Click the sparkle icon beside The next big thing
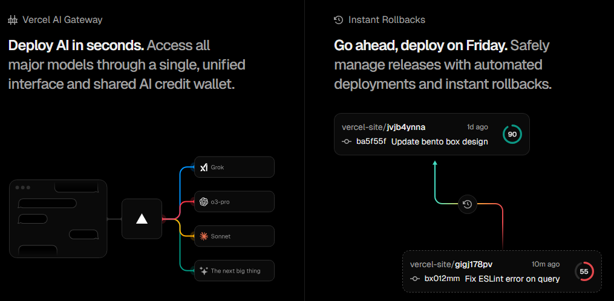The height and width of the screenshot is (301, 614). pyautogui.click(x=203, y=271)
